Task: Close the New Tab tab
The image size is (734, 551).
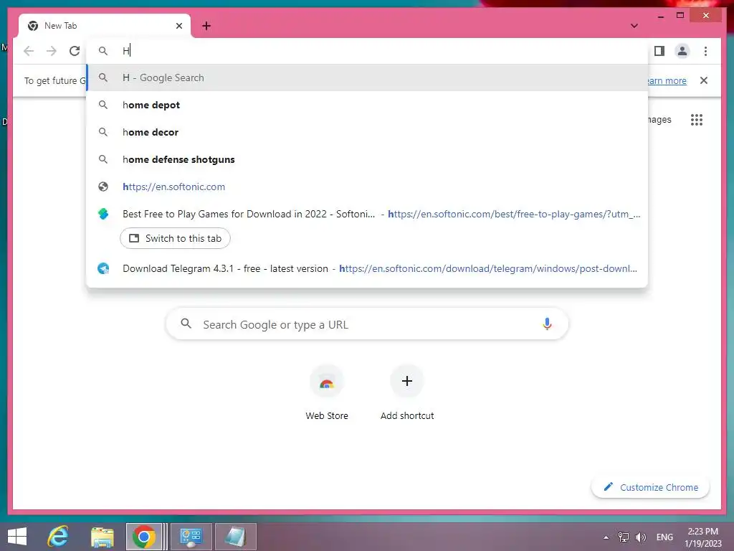Action: coord(178,26)
